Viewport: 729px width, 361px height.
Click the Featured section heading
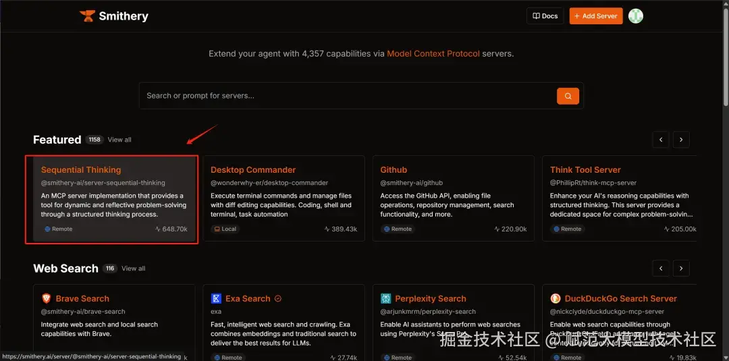(57, 140)
